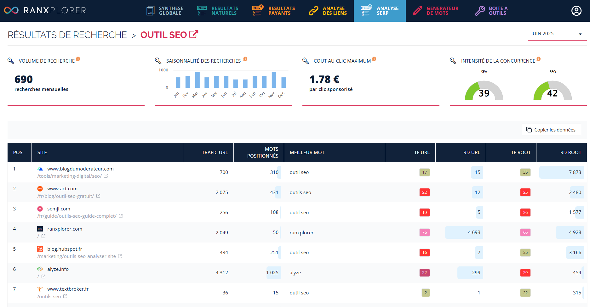Open external link icon beside OUTIL SEO

coord(193,34)
